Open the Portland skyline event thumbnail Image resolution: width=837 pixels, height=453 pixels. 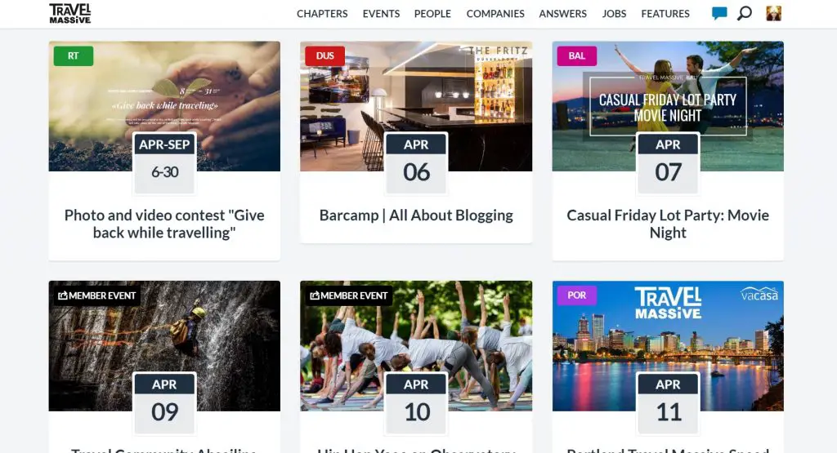[668, 346]
